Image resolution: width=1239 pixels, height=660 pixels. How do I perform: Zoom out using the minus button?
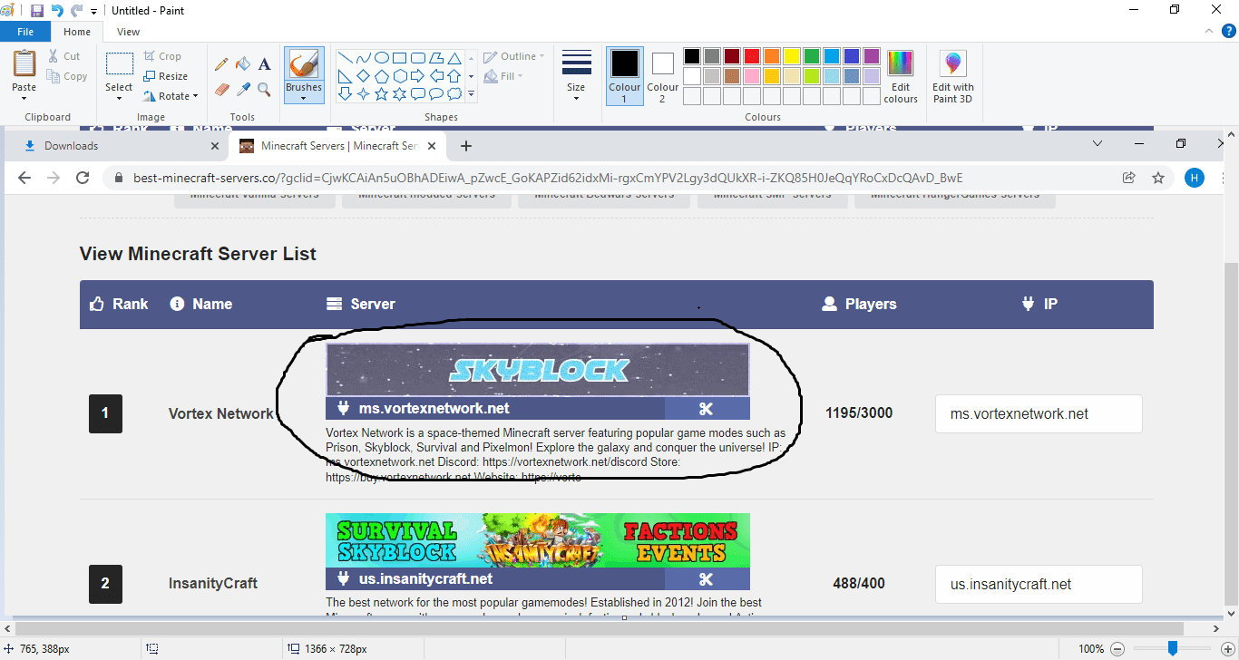point(1117,648)
